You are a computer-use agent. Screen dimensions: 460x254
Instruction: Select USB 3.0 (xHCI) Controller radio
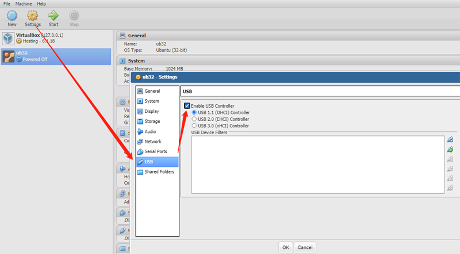tap(194, 126)
